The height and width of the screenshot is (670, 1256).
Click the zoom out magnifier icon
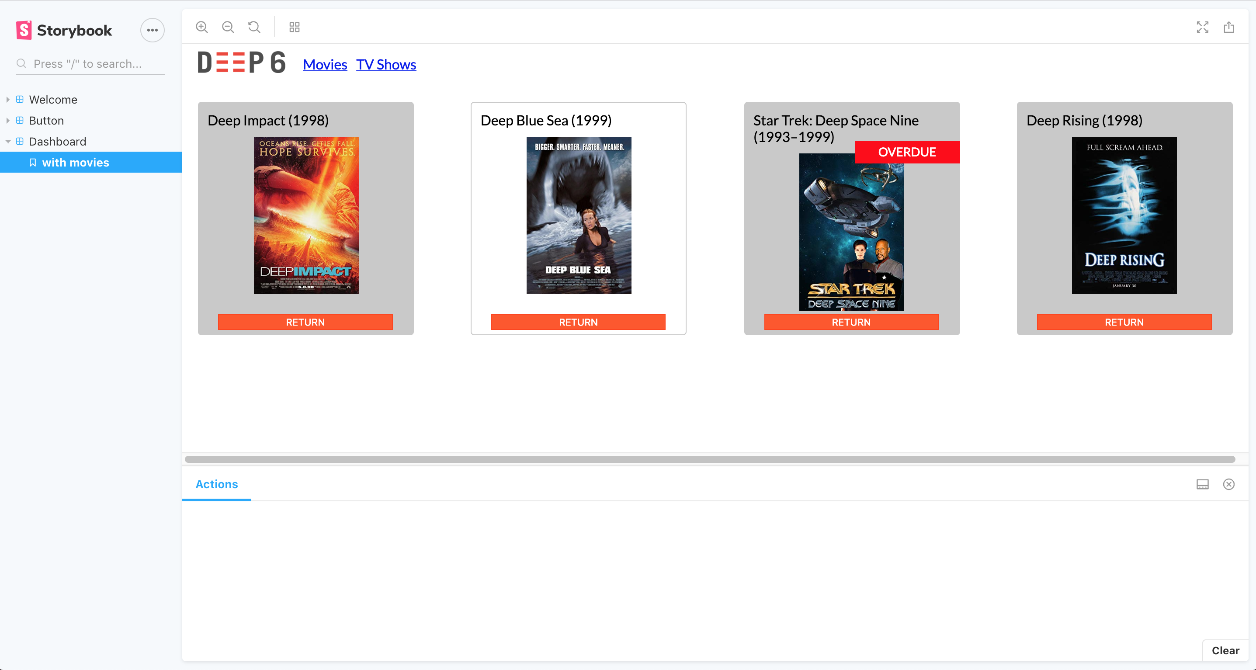(228, 27)
